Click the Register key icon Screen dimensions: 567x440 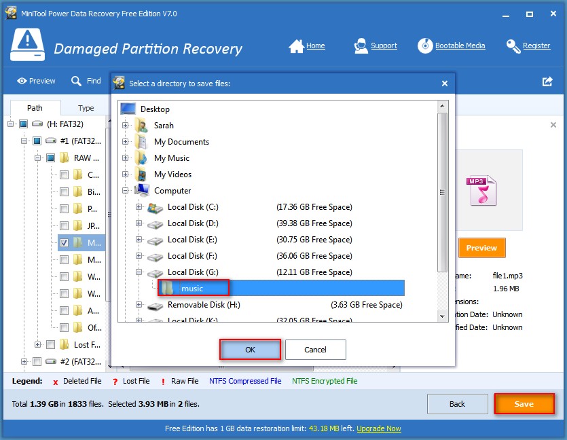pos(513,46)
